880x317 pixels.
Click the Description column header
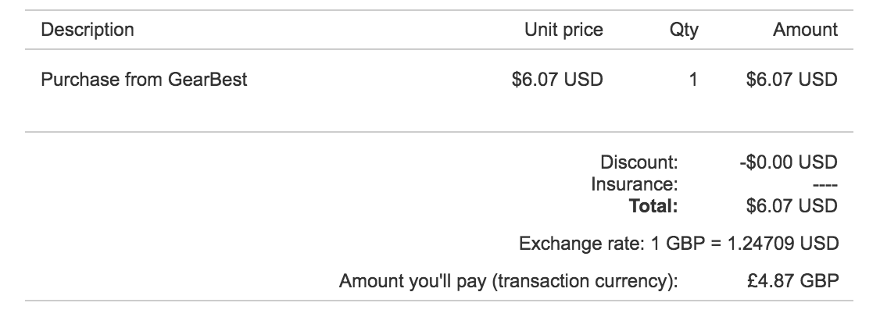tap(88, 30)
